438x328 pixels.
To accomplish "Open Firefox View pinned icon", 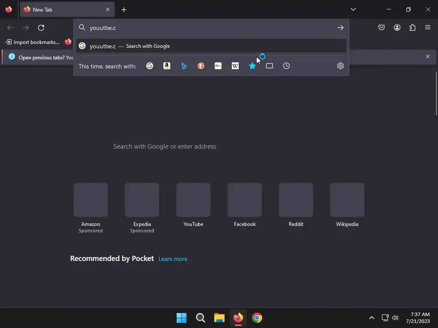I will [9, 9].
